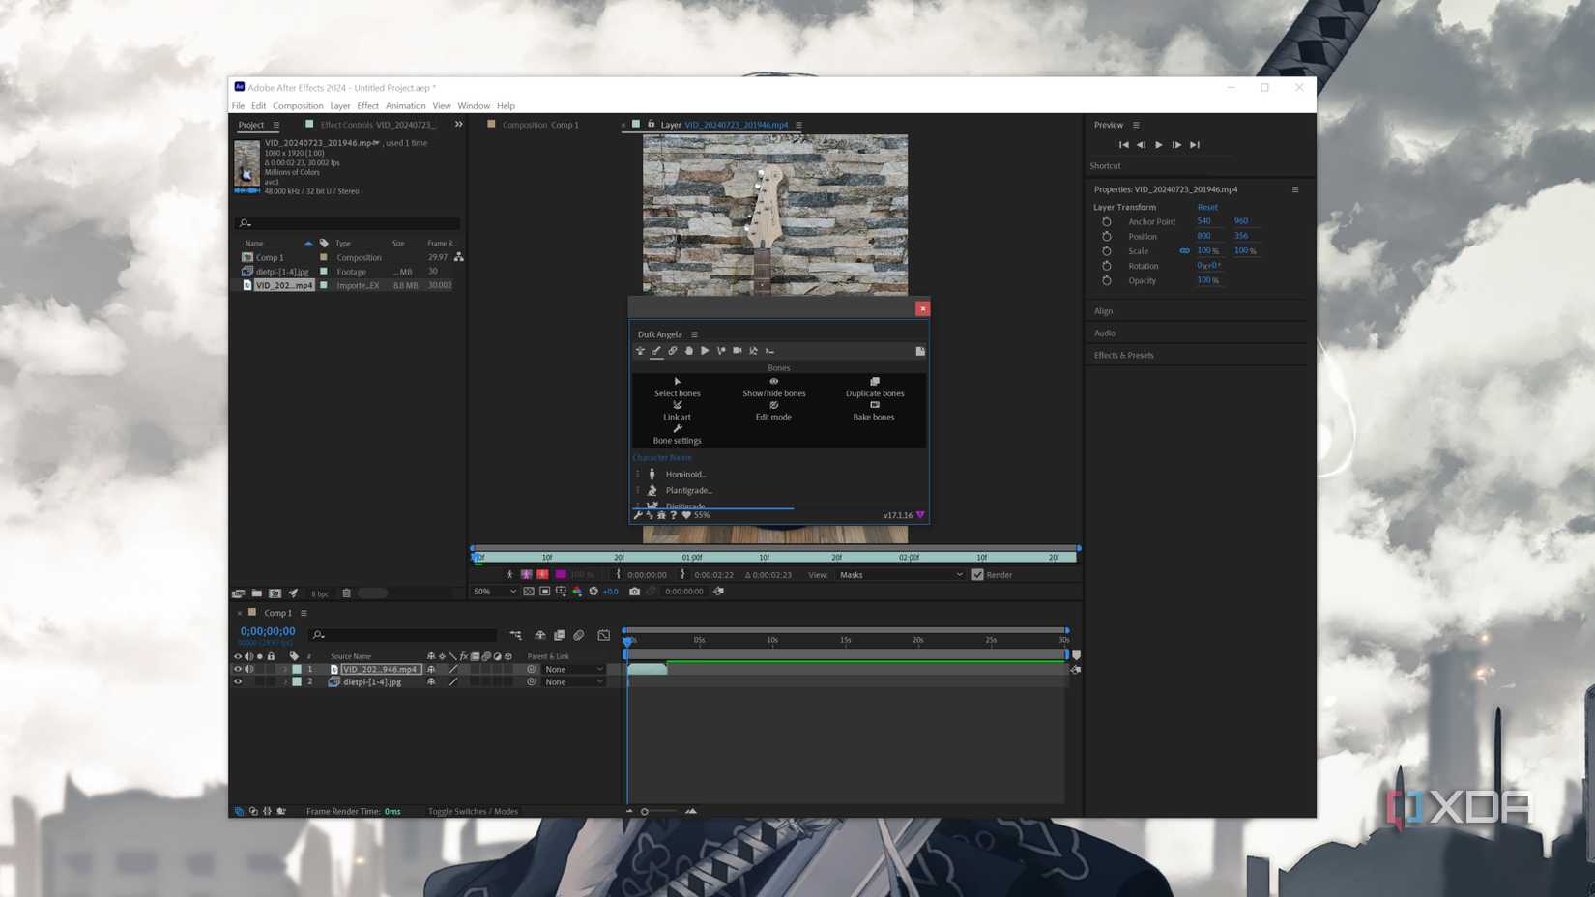This screenshot has height=897, width=1595.
Task: Select bones in the Duik Angela panel
Action: click(677, 387)
